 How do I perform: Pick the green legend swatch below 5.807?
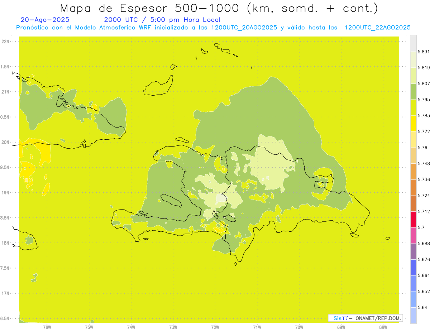click(x=413, y=91)
